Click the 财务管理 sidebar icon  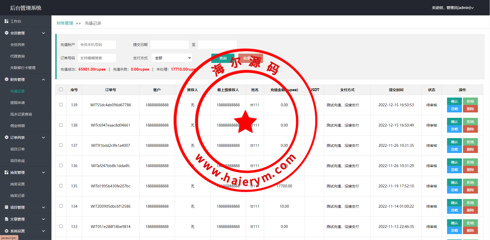pyautogui.click(x=6, y=80)
